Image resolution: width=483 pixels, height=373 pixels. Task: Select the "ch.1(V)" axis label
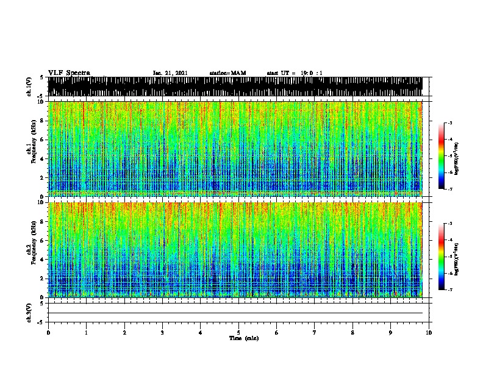tap(29, 87)
